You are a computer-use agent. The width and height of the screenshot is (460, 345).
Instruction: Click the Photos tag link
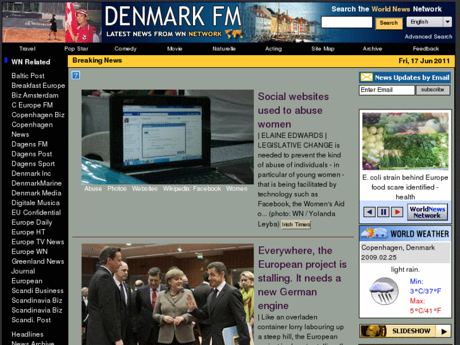(x=117, y=189)
